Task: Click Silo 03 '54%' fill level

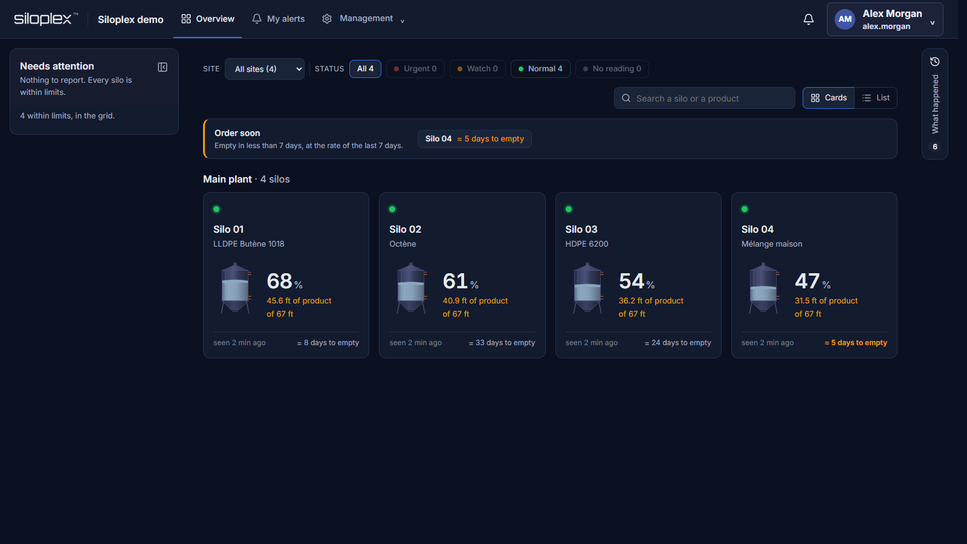Action: coord(636,281)
